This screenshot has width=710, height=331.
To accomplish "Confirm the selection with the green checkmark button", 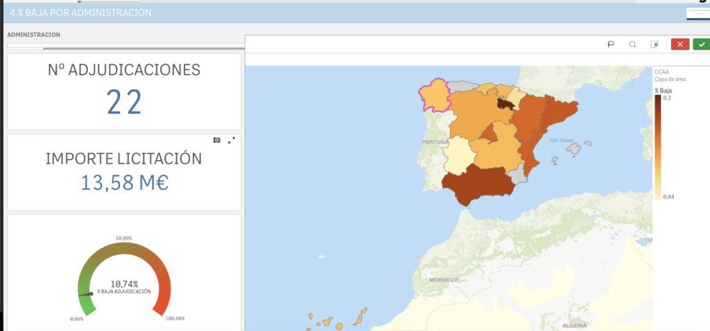I will click(702, 44).
